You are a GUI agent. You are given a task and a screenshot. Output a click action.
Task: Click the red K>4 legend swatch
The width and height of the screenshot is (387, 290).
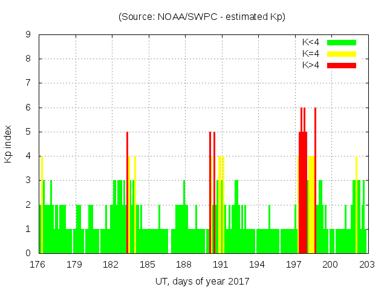click(342, 65)
